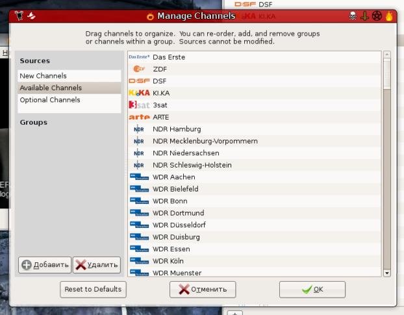Select WDR Köln channel name
404x315 pixels.
[168, 261]
